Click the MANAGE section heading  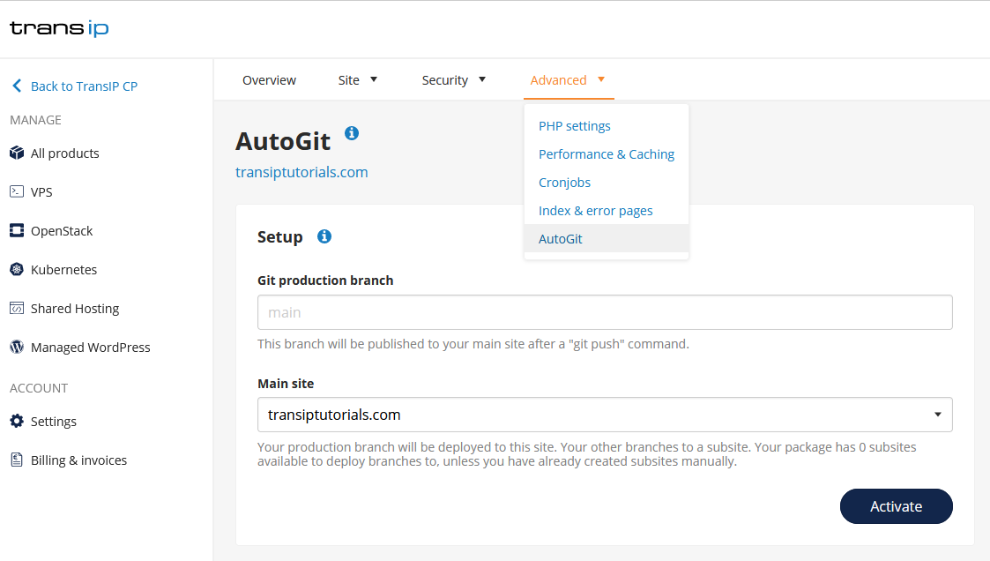click(35, 120)
